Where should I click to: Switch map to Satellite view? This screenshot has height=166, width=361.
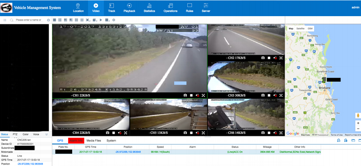point(300,28)
